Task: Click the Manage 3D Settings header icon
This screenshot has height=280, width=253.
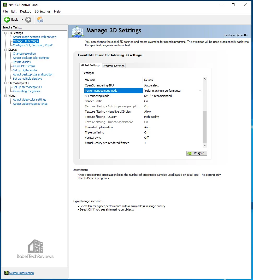Action: click(78, 32)
